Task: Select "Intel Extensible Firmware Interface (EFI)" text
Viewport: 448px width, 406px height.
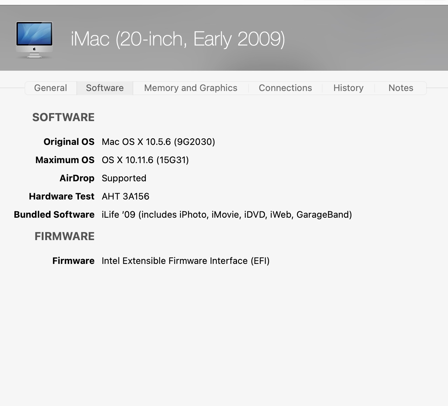Action: [x=185, y=261]
